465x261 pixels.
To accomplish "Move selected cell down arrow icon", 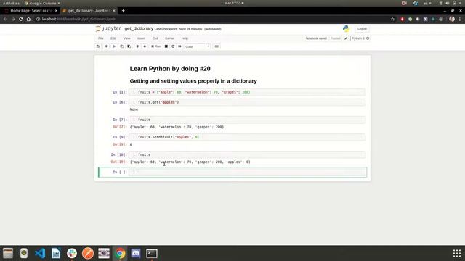I will click(145, 46).
